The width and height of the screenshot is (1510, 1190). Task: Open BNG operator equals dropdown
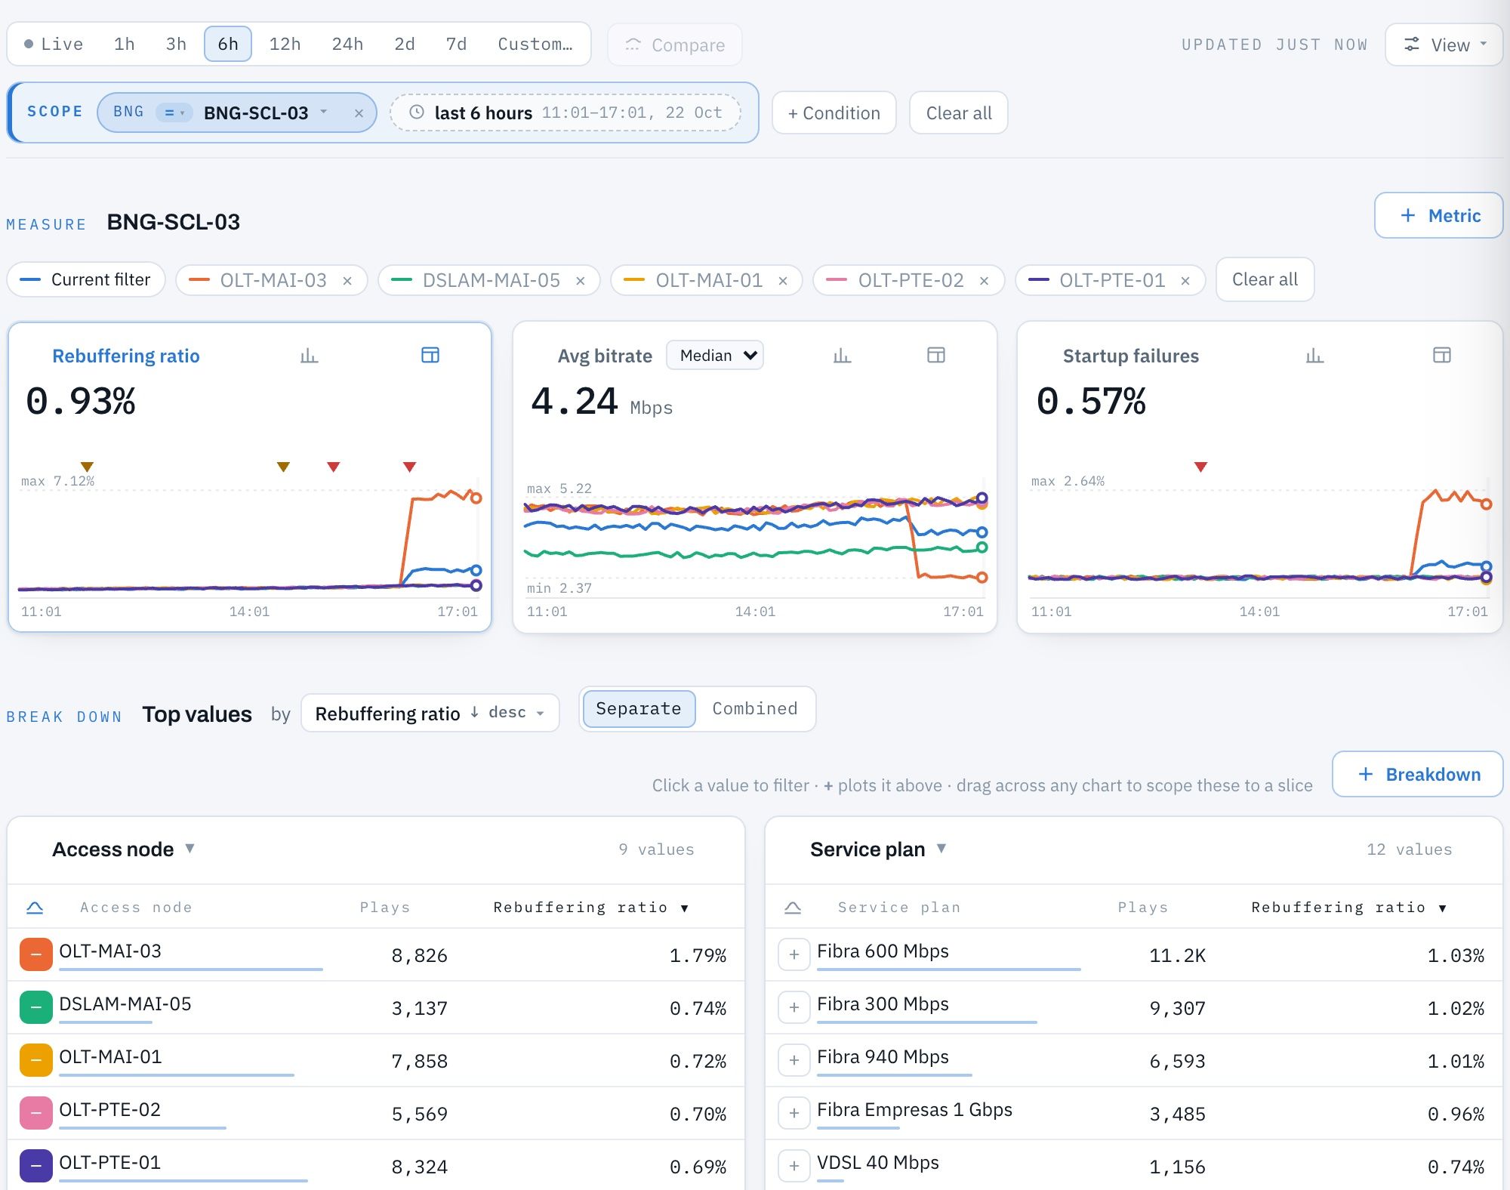174,113
